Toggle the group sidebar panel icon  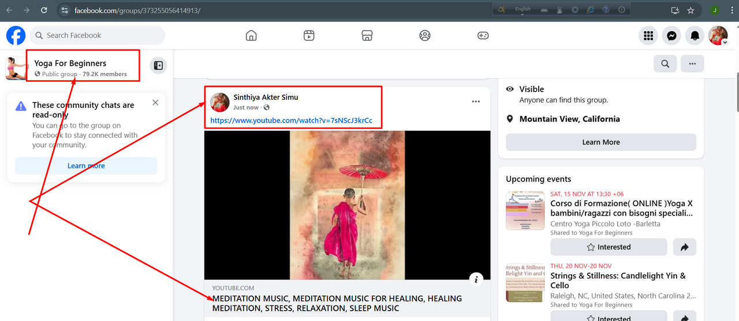(158, 66)
